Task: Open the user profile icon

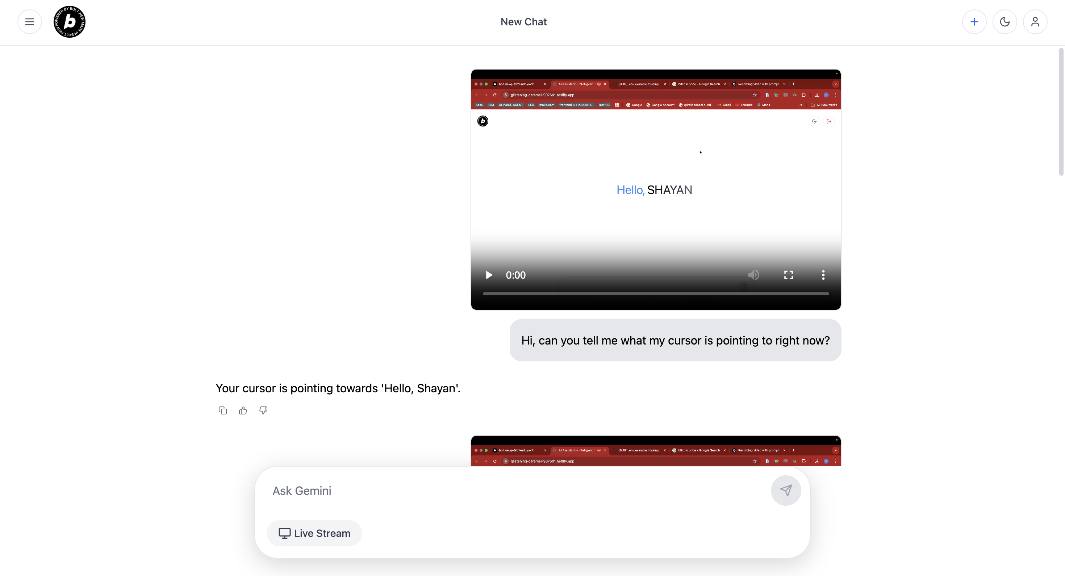Action: (1035, 22)
